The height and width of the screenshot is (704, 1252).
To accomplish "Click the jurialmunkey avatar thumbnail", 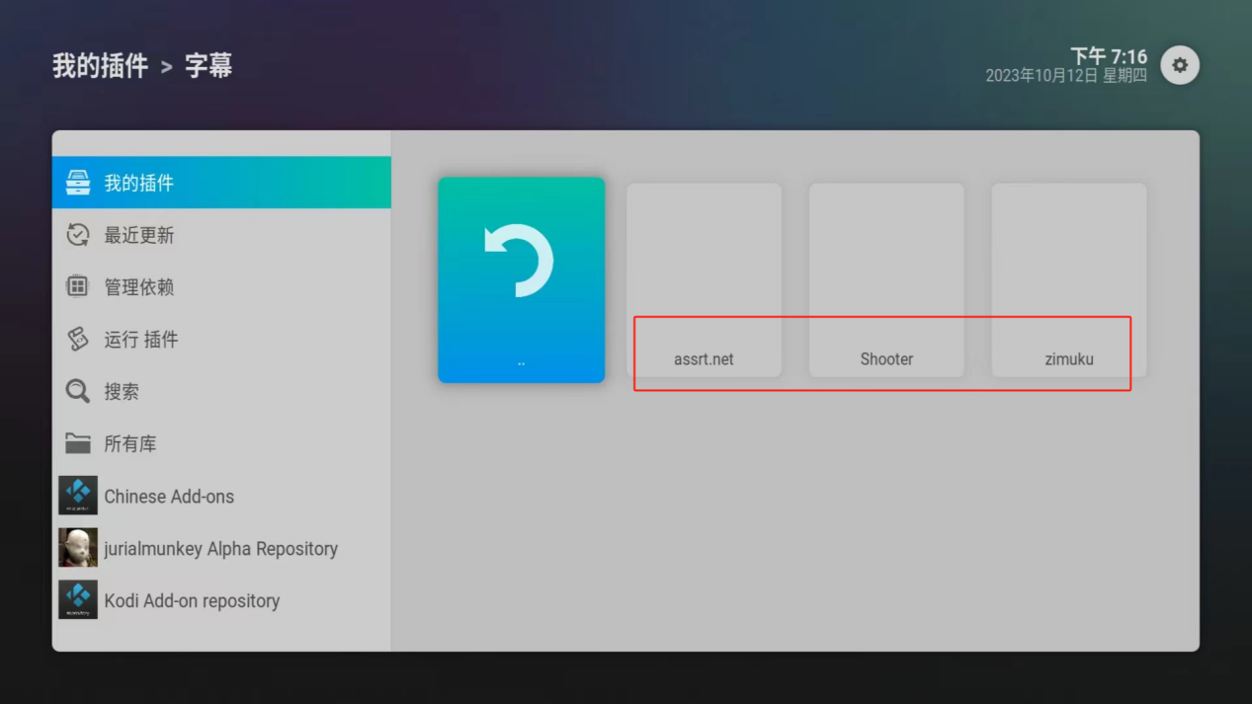I will pos(78,548).
